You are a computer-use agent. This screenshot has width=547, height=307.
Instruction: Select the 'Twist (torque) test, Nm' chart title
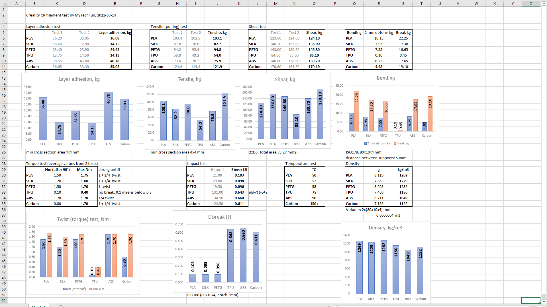(83, 219)
